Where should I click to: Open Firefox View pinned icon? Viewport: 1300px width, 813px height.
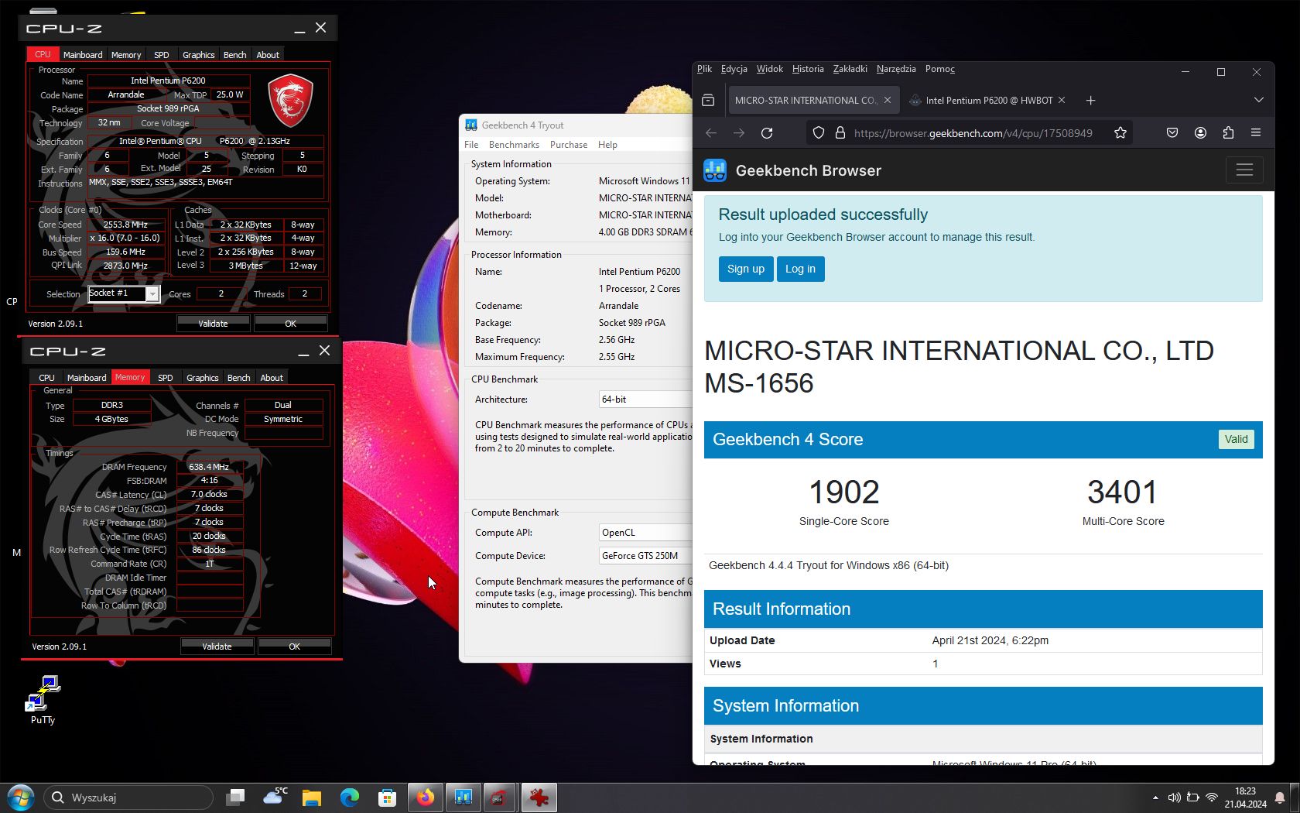pyautogui.click(x=708, y=100)
